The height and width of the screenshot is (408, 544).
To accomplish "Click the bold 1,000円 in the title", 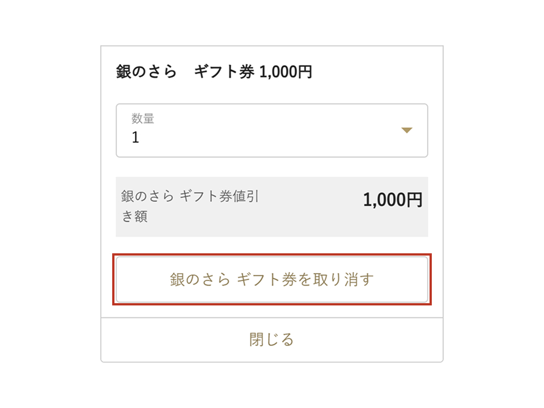I will click(285, 73).
